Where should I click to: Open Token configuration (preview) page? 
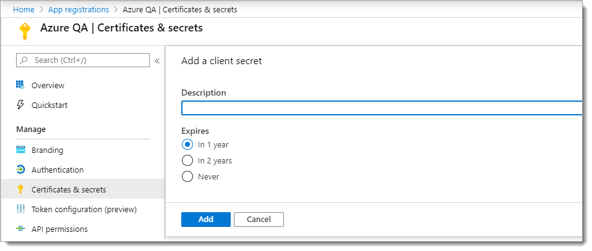pyautogui.click(x=84, y=209)
